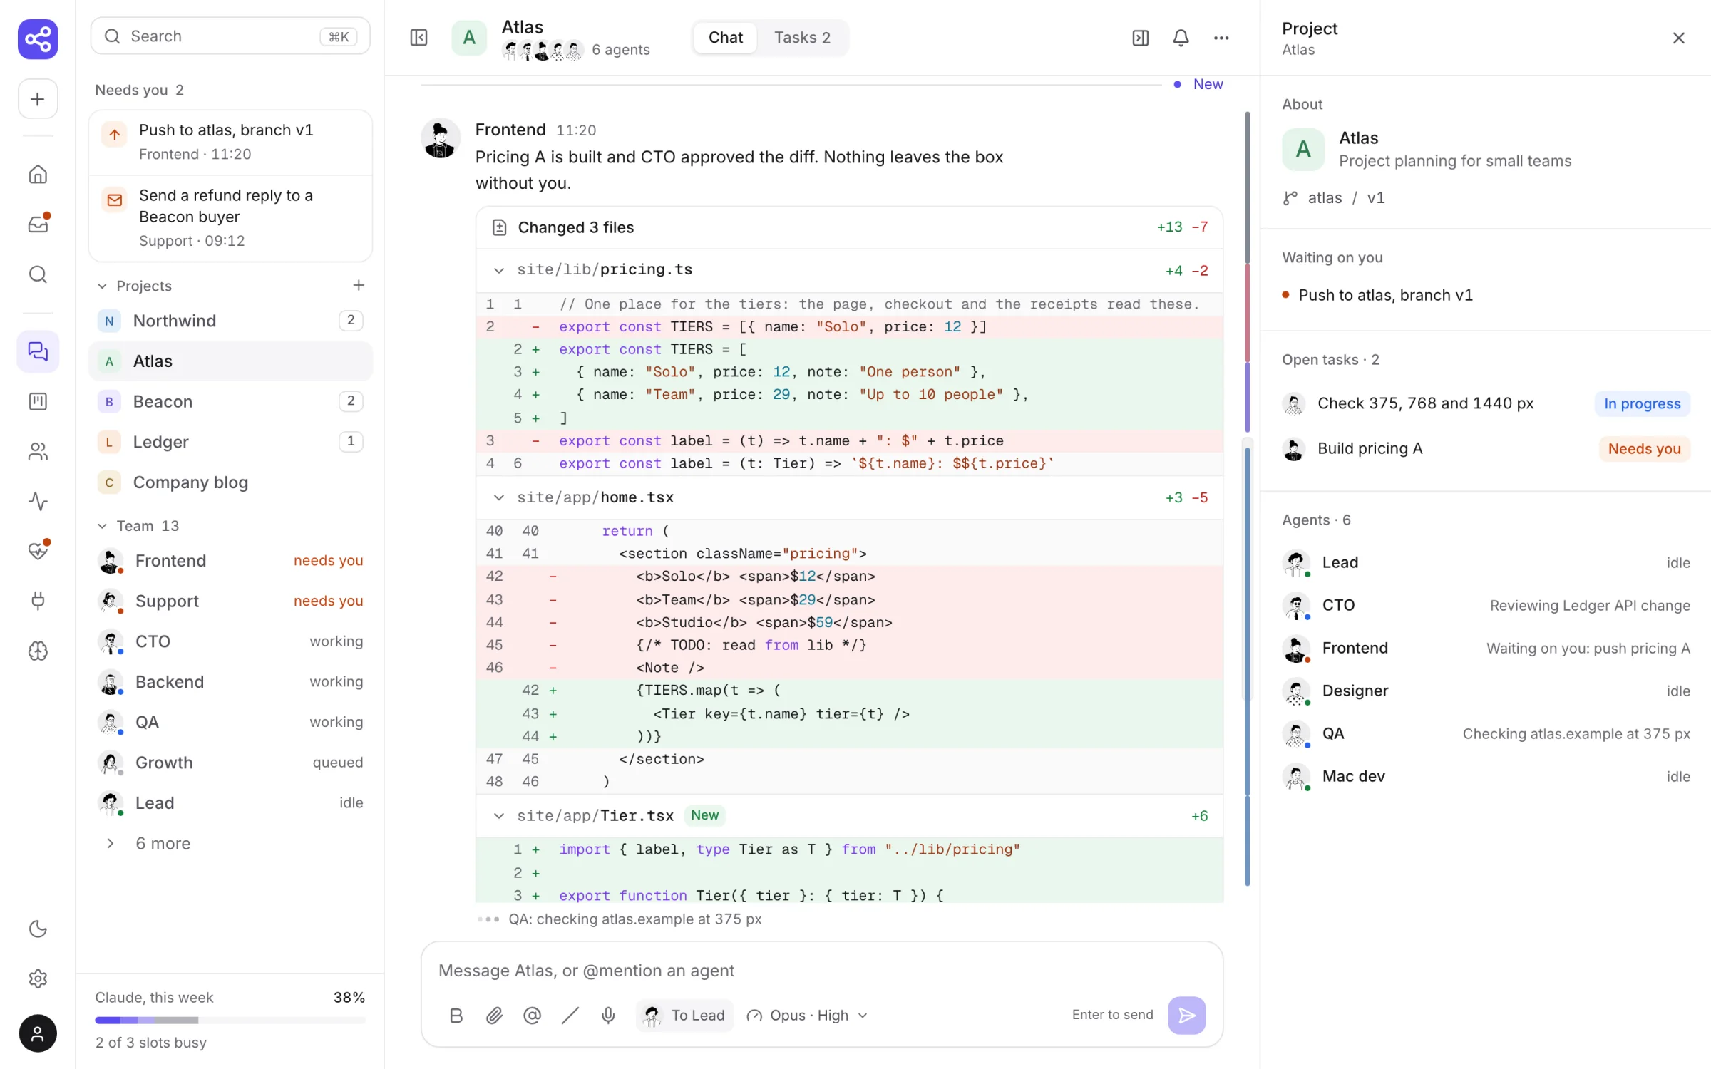Open the activity pulse icon
Viewport: 1711px width, 1069px height.
pos(38,501)
